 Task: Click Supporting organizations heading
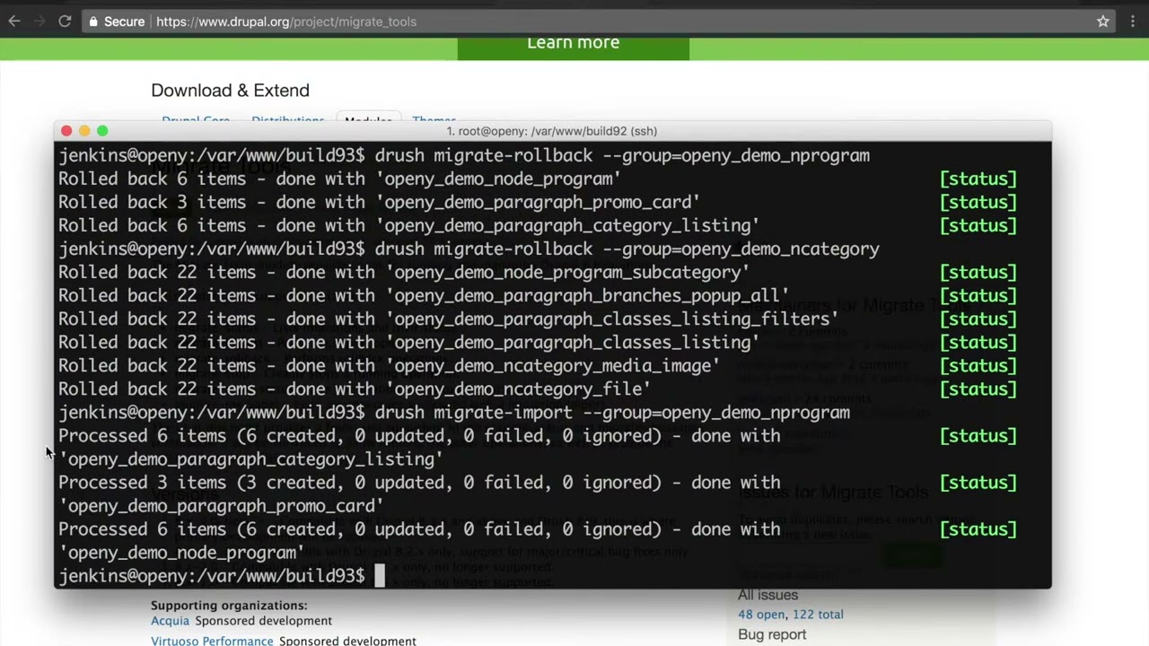pos(229,606)
